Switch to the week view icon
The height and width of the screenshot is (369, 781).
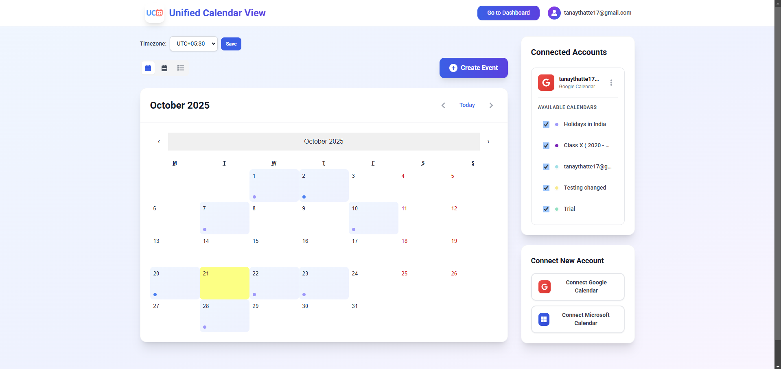click(x=164, y=68)
